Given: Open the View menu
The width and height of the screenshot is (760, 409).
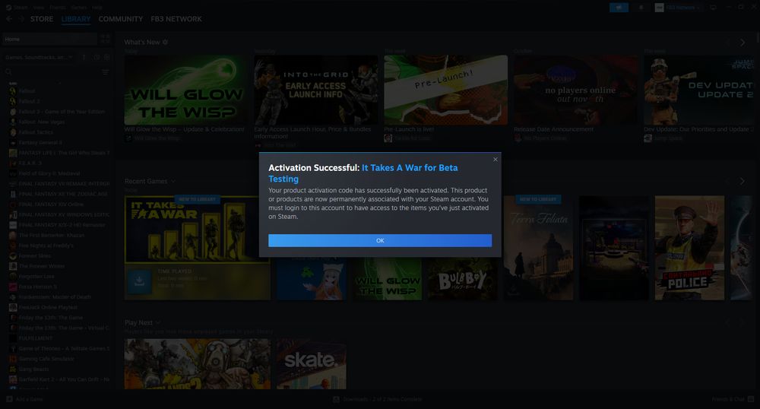Looking at the screenshot, I should 39,8.
